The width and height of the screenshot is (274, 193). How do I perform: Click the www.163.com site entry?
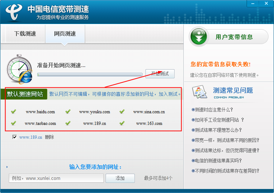149,123
